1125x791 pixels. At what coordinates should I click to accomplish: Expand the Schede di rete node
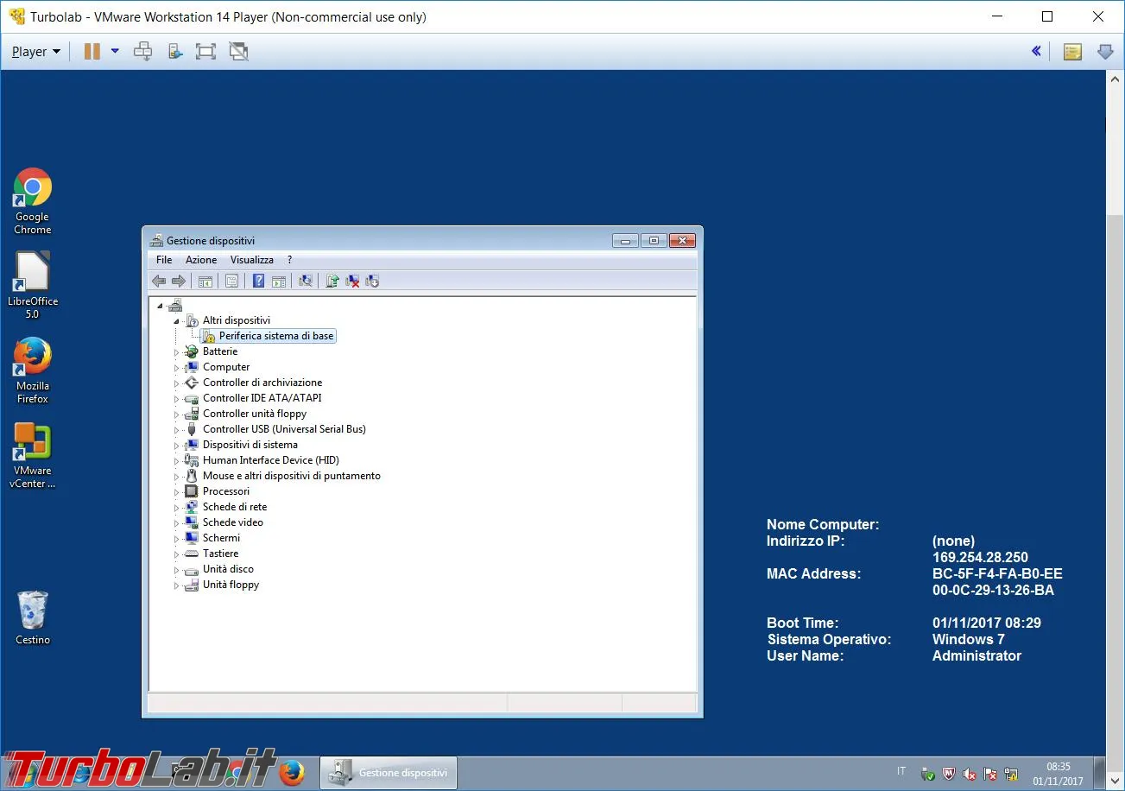click(x=176, y=508)
